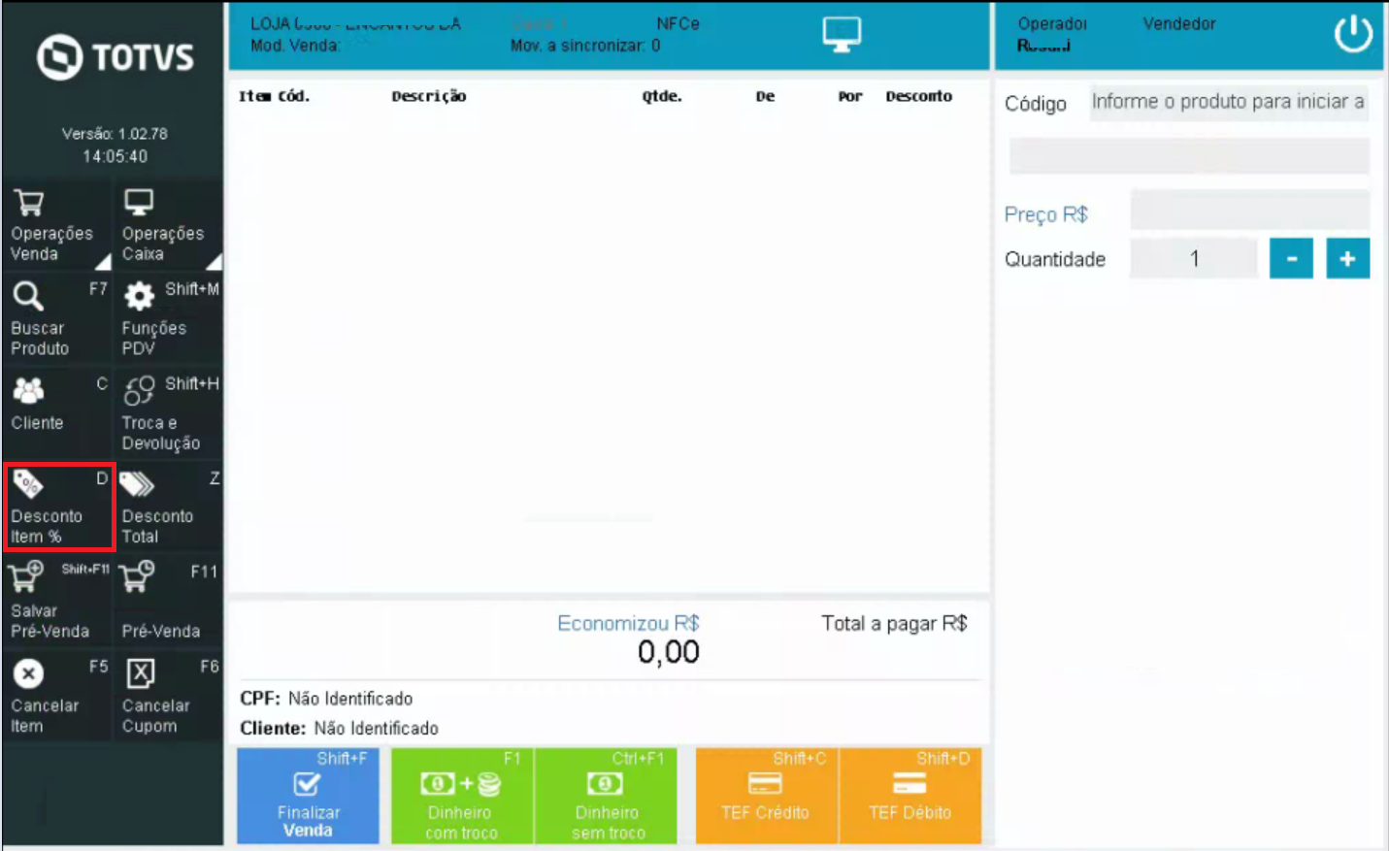Screen dimensions: 1389x851
Task: Click the monitor icon in header
Action: click(x=842, y=35)
